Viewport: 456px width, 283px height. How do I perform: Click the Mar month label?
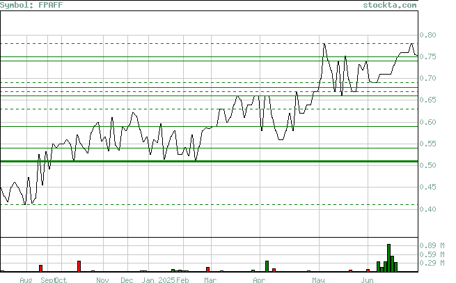(210, 280)
